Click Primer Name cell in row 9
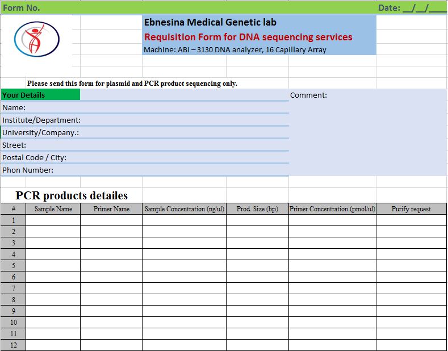Viewport: 448px width, 351px height. point(111,311)
